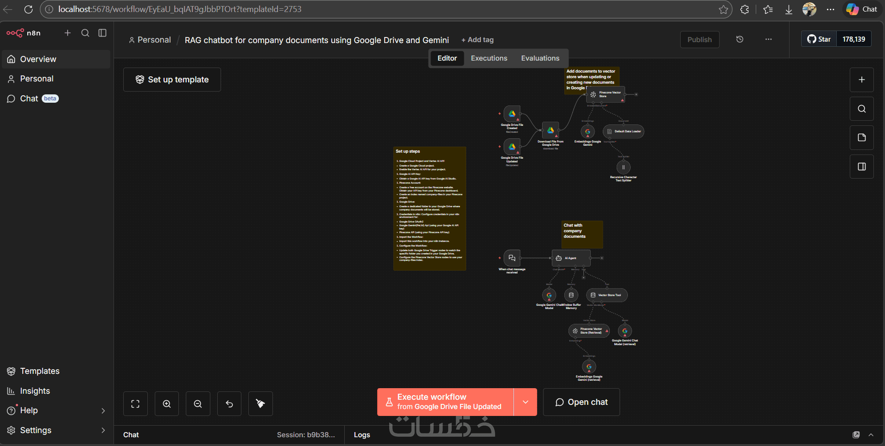885x446 pixels.
Task: Select the Default Data Loader node
Action: pos(623,131)
